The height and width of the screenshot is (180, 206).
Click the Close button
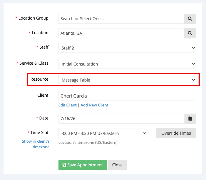coord(117,165)
